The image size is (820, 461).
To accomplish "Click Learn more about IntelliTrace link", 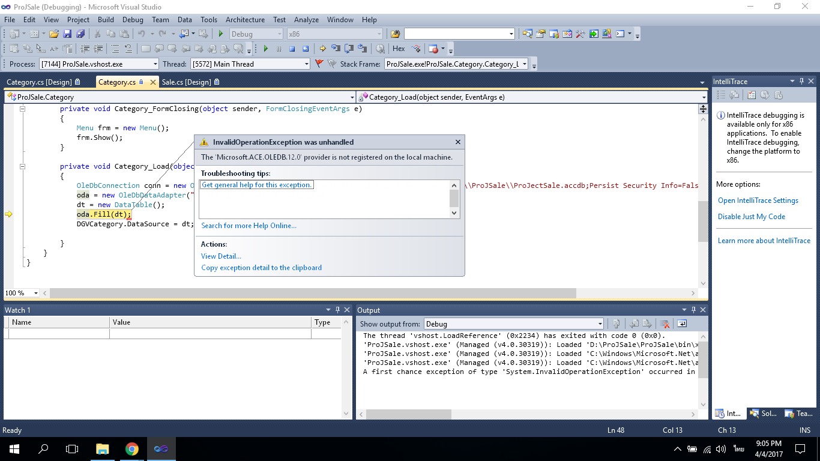I will (764, 241).
